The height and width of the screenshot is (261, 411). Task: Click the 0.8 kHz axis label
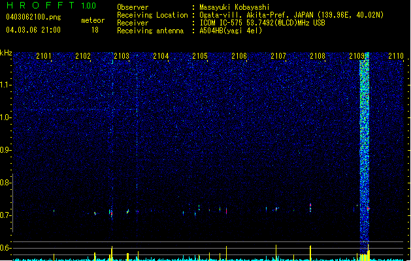pyautogui.click(x=5, y=183)
